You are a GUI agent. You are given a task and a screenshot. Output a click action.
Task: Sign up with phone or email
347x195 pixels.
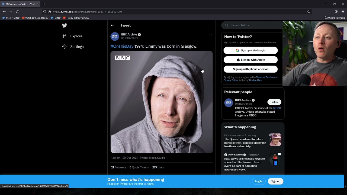tap(250, 69)
